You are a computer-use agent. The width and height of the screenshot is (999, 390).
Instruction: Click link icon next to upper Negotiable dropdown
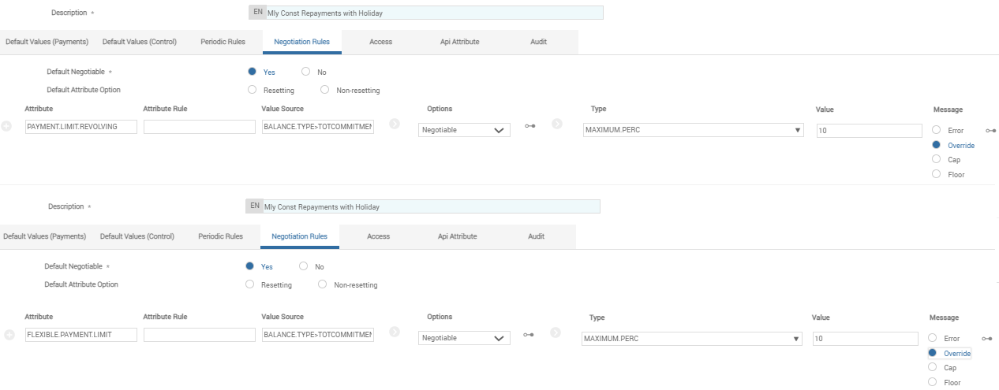[x=530, y=126]
